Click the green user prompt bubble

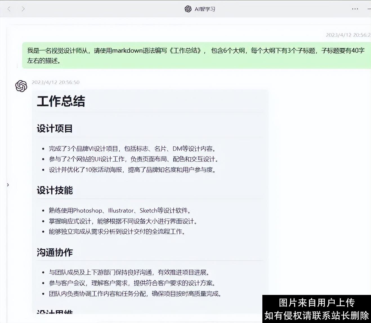point(194,55)
